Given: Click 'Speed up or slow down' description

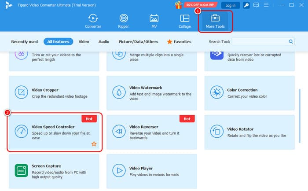Looking at the screenshot, I should 61,136.
